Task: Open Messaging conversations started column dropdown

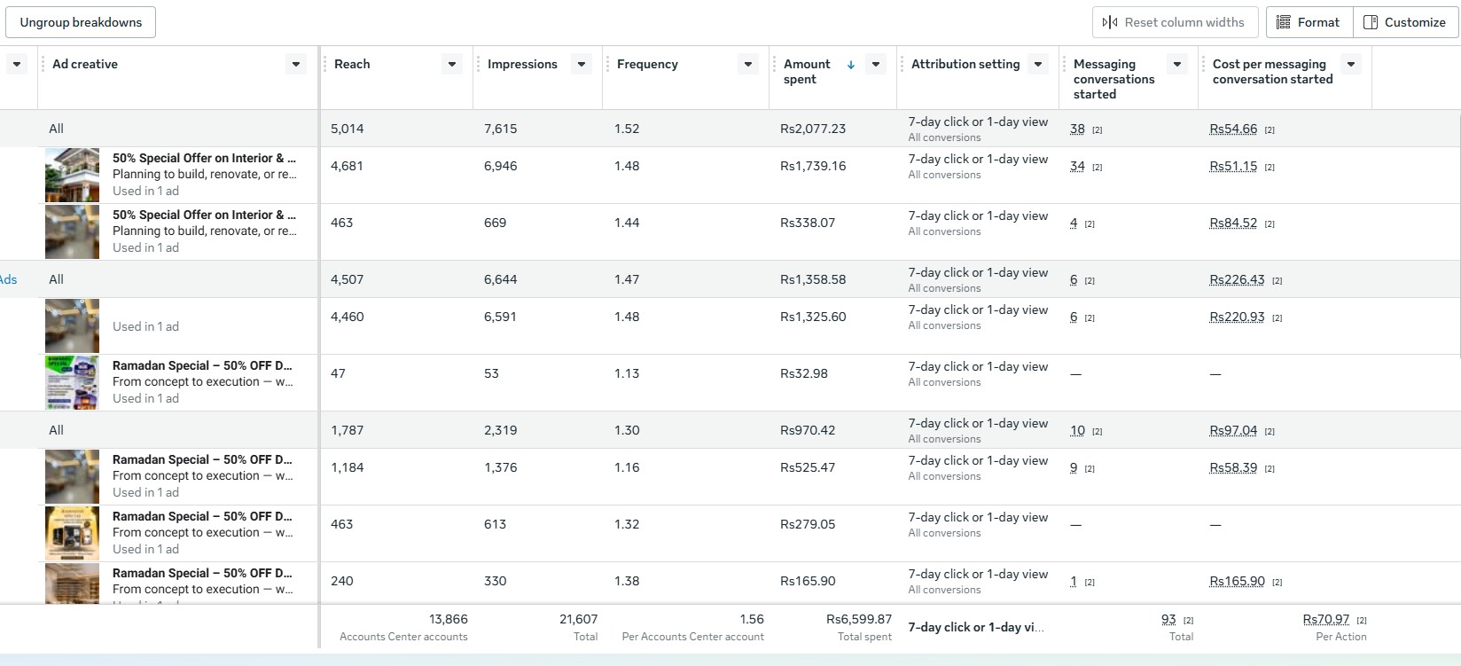Action: [1177, 64]
